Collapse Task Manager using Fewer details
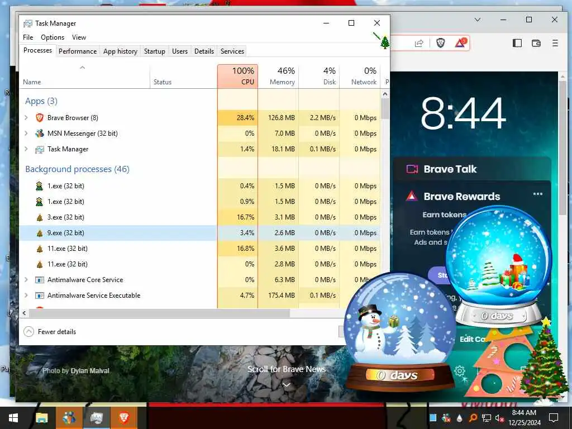 coord(50,332)
